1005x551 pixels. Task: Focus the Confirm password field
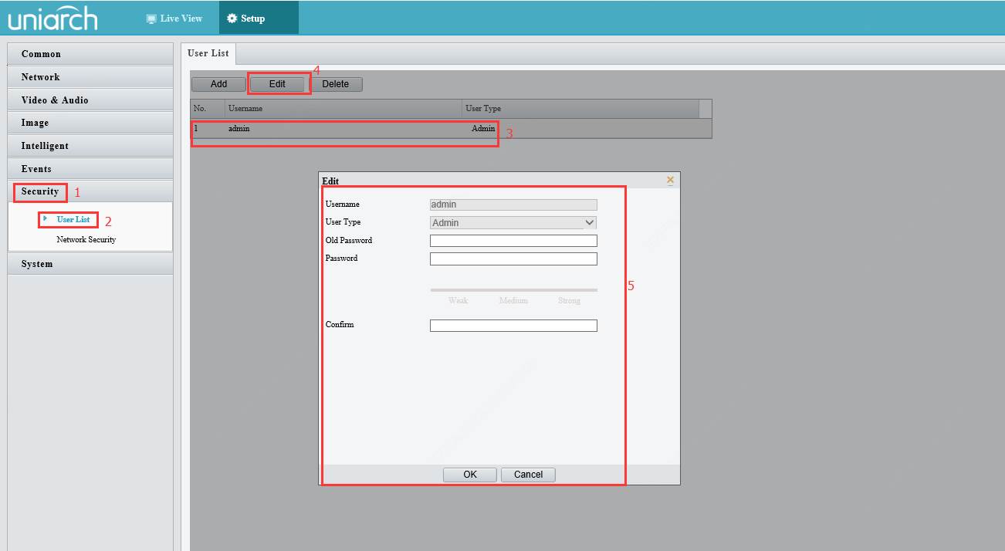[513, 326]
